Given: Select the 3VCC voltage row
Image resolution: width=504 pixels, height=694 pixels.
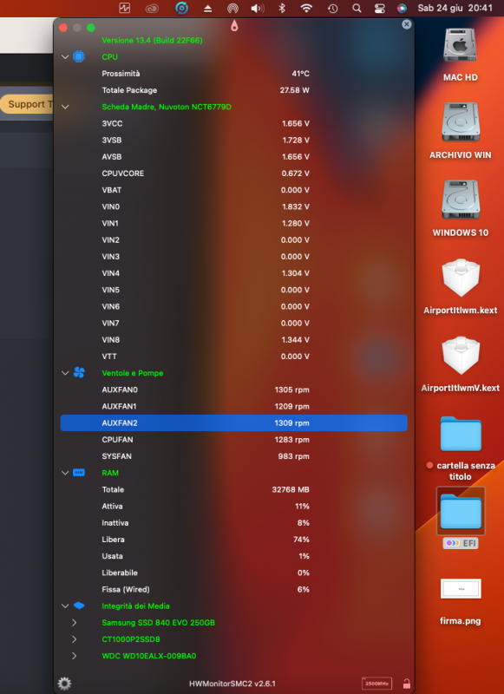Looking at the screenshot, I should pyautogui.click(x=233, y=123).
